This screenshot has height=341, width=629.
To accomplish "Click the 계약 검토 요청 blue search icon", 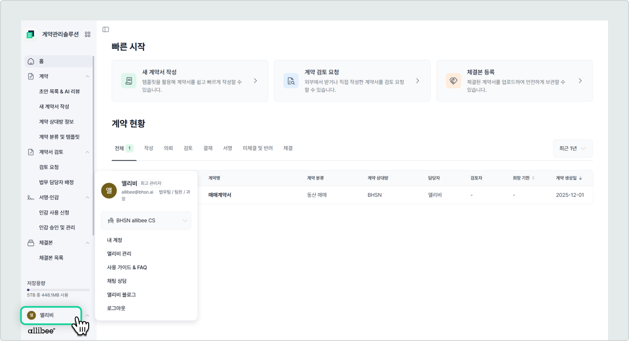I will [x=291, y=81].
